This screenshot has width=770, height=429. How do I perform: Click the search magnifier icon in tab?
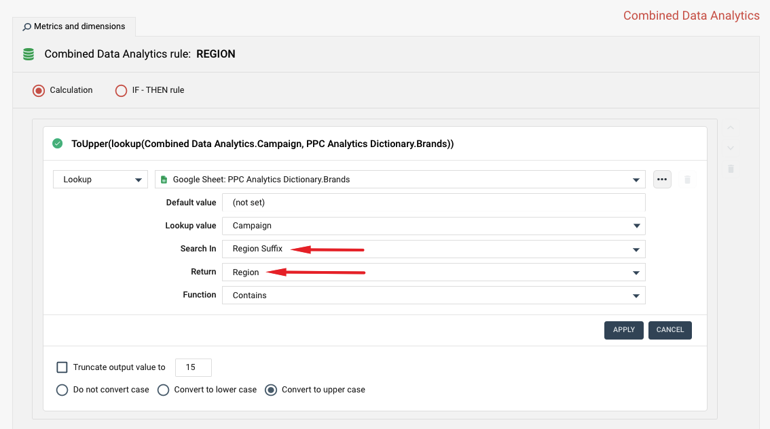(x=27, y=27)
